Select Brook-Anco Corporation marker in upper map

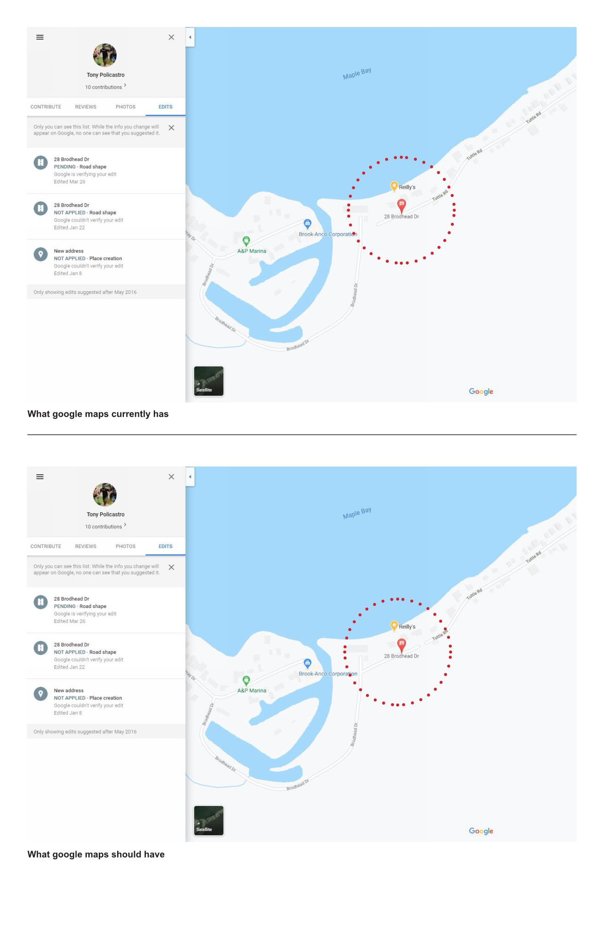(x=307, y=224)
